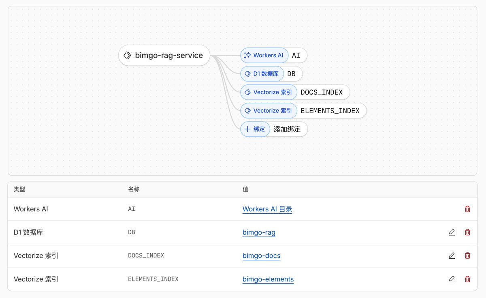The width and height of the screenshot is (486, 298).
Task: Select the DB binding label in diagram
Action: click(x=291, y=74)
